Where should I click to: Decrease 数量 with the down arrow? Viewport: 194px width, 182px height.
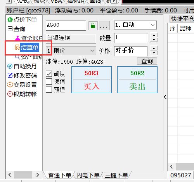click(x=154, y=40)
